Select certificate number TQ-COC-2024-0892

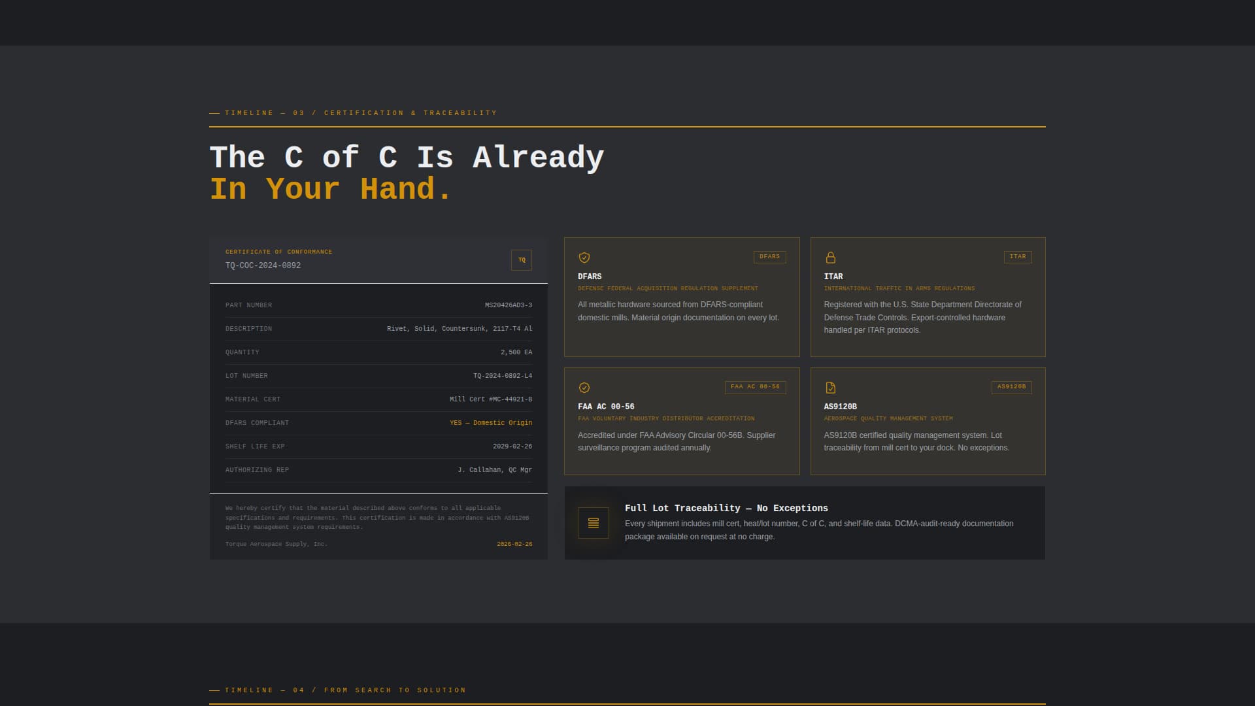pos(263,265)
